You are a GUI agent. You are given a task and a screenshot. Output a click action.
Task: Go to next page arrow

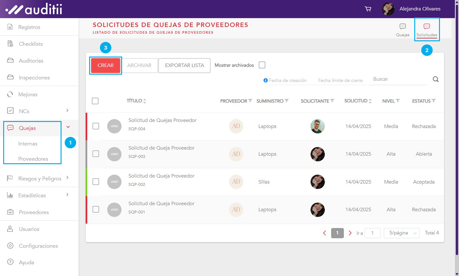[350, 233]
